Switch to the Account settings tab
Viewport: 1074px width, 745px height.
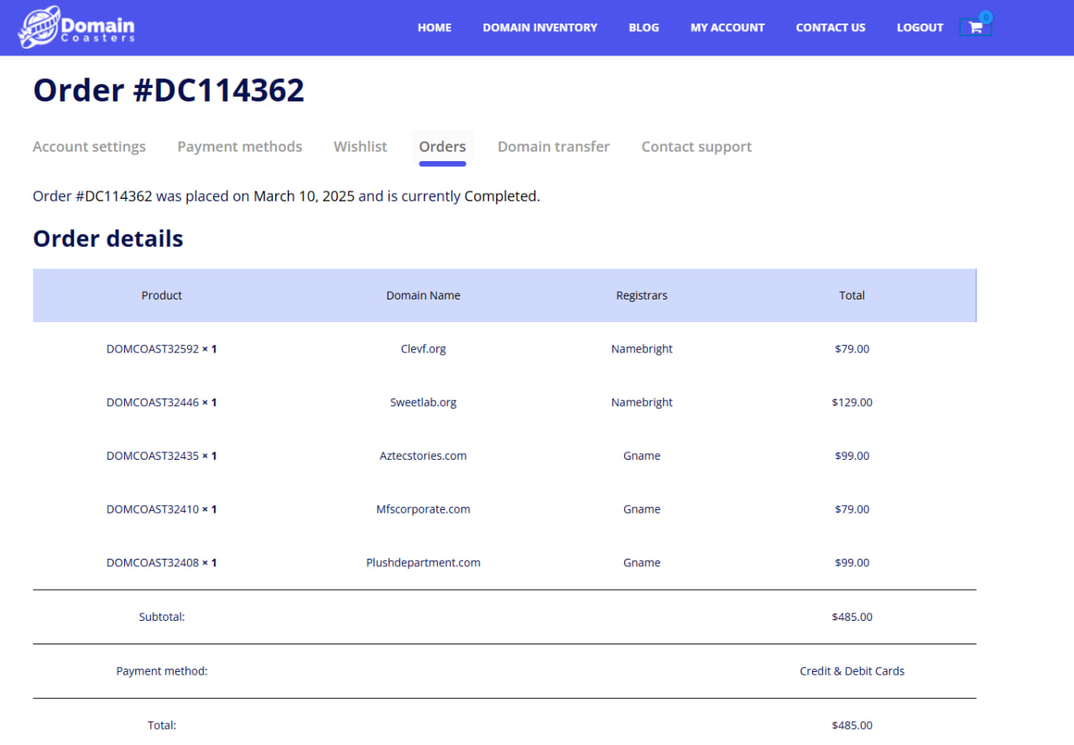[89, 147]
